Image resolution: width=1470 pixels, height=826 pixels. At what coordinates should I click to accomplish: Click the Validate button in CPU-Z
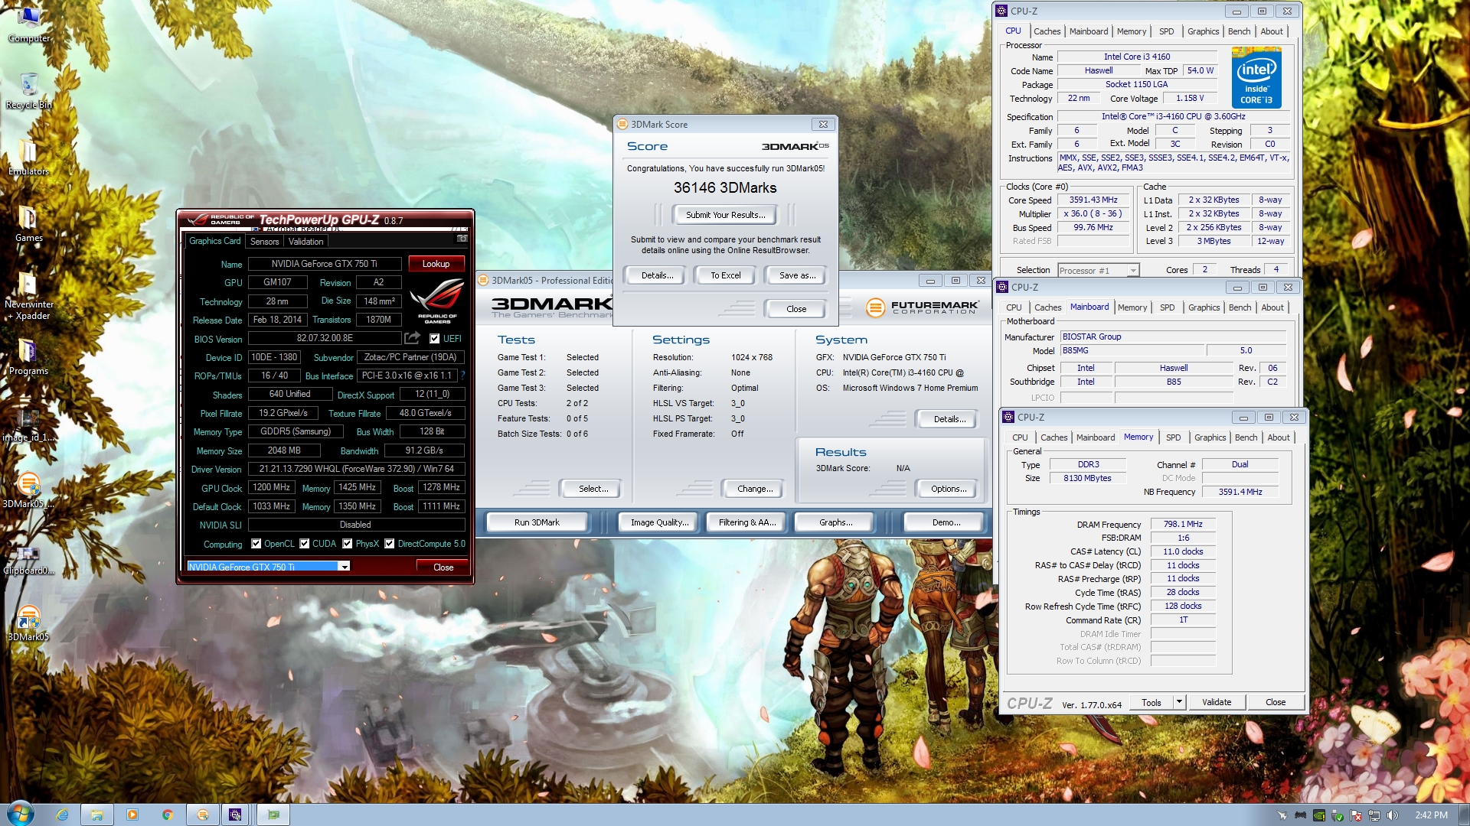tap(1216, 702)
